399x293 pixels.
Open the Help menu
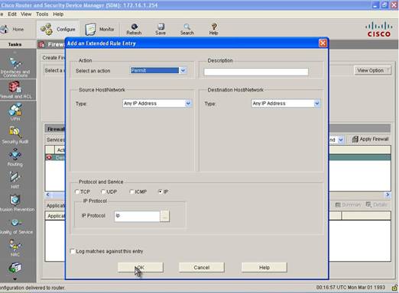point(58,14)
